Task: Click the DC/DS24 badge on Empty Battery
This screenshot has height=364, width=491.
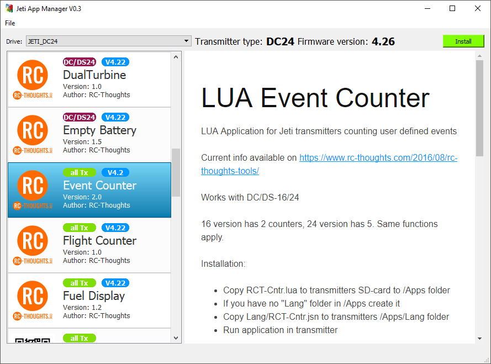Action: 80,117
